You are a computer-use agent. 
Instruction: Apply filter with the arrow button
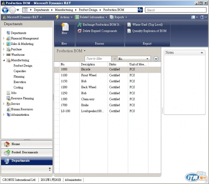tap(114, 59)
